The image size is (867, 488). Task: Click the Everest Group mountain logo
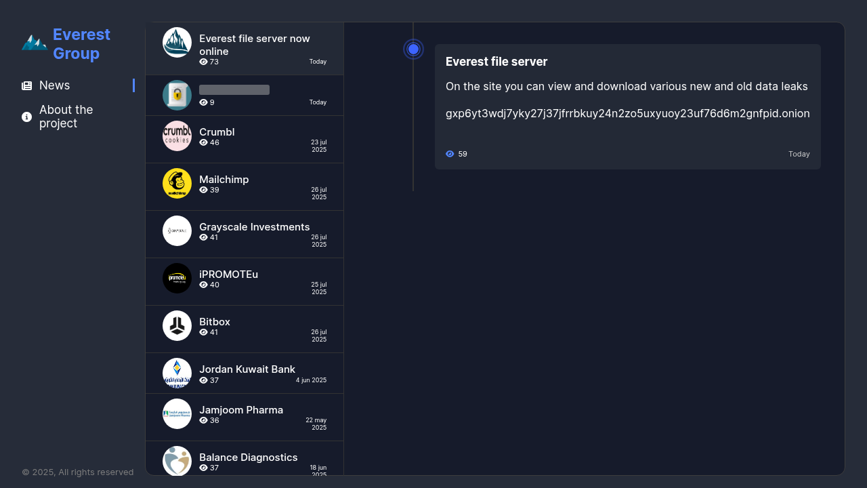34,43
